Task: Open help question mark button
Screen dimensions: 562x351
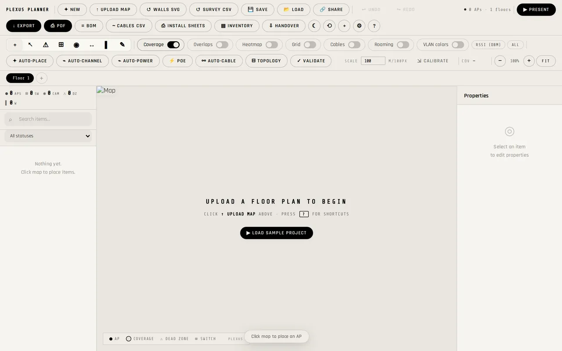Action: pos(374,26)
